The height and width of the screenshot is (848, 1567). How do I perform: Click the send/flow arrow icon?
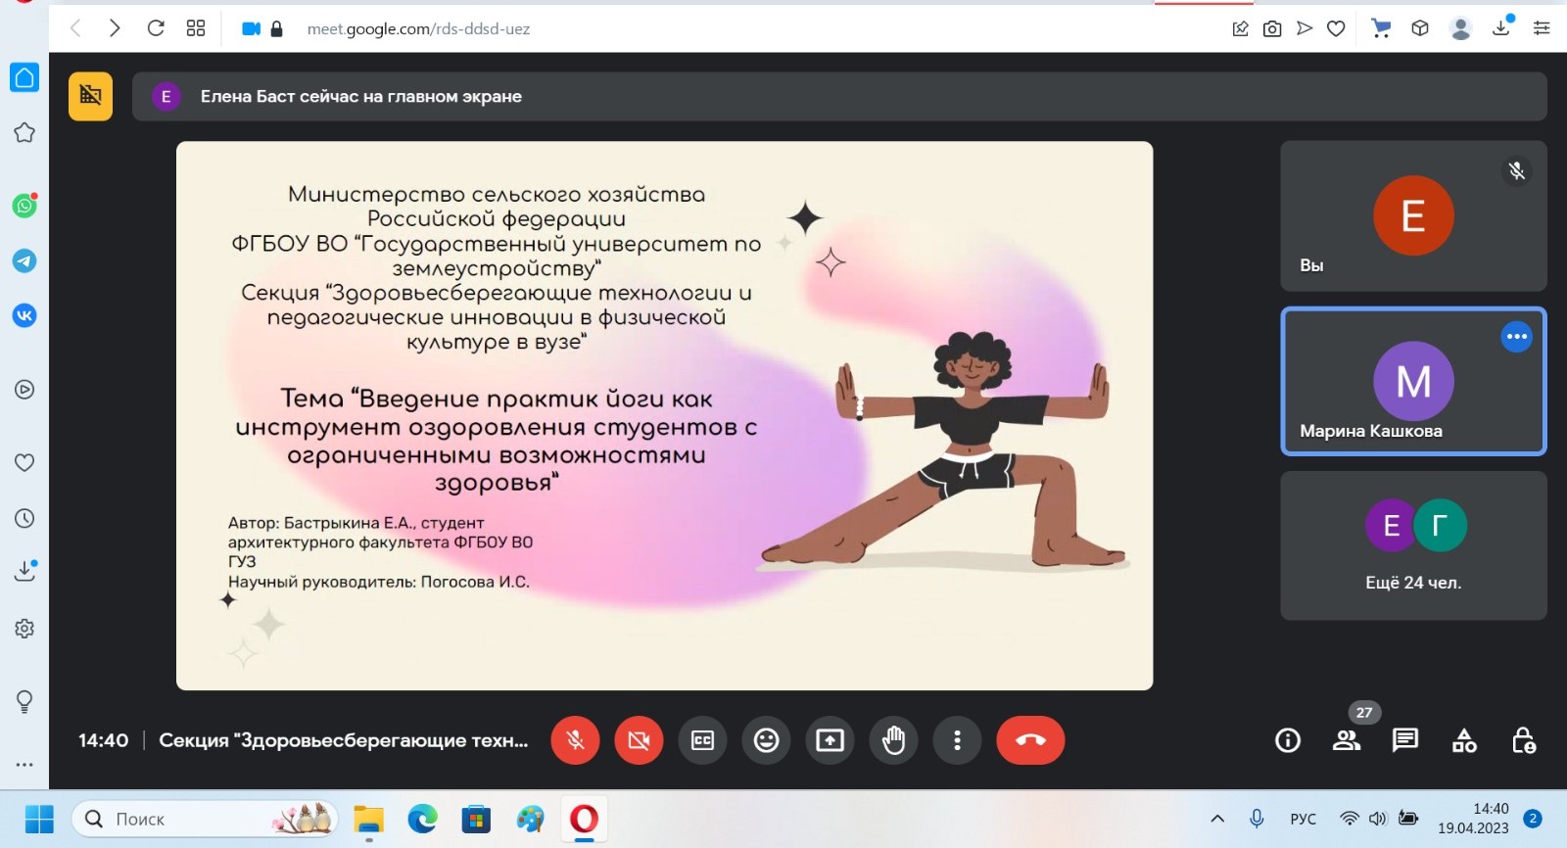tap(1304, 28)
